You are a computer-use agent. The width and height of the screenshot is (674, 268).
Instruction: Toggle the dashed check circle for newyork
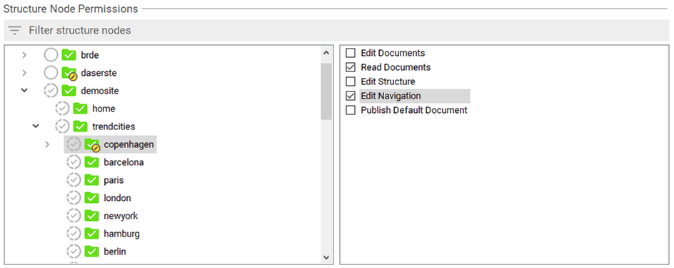(74, 216)
